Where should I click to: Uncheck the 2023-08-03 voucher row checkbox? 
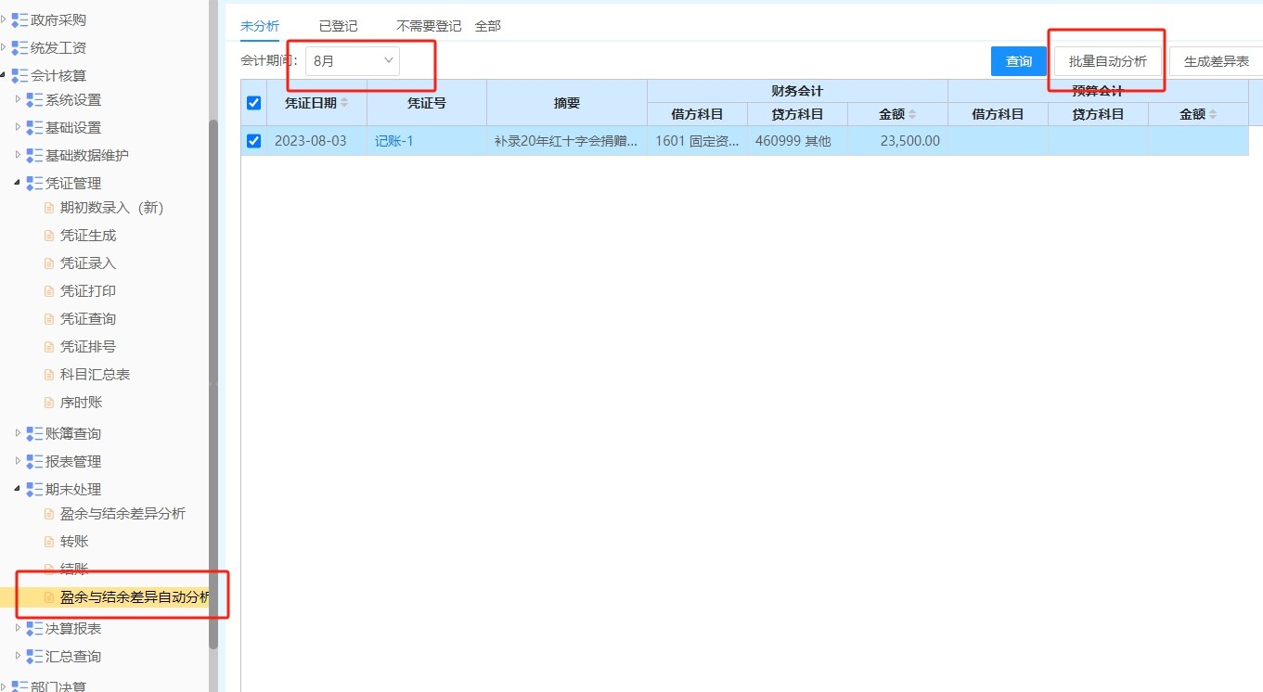tap(253, 141)
